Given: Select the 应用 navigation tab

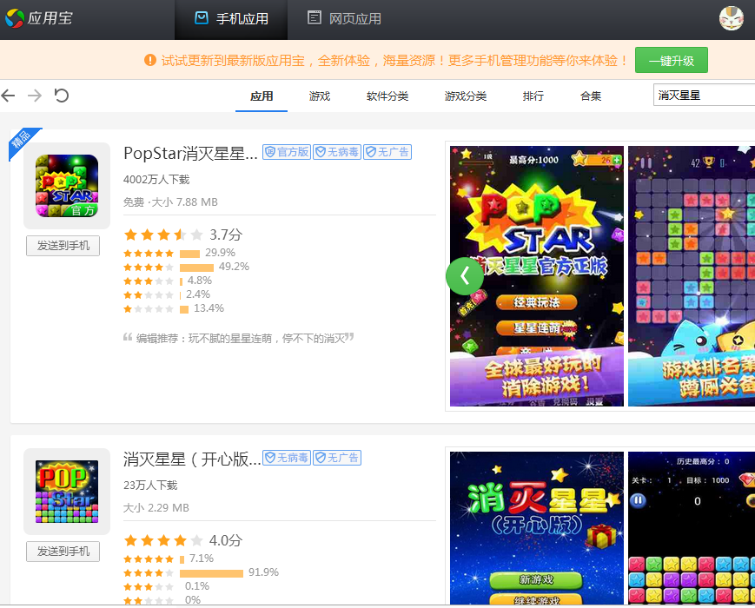Looking at the screenshot, I should [262, 96].
